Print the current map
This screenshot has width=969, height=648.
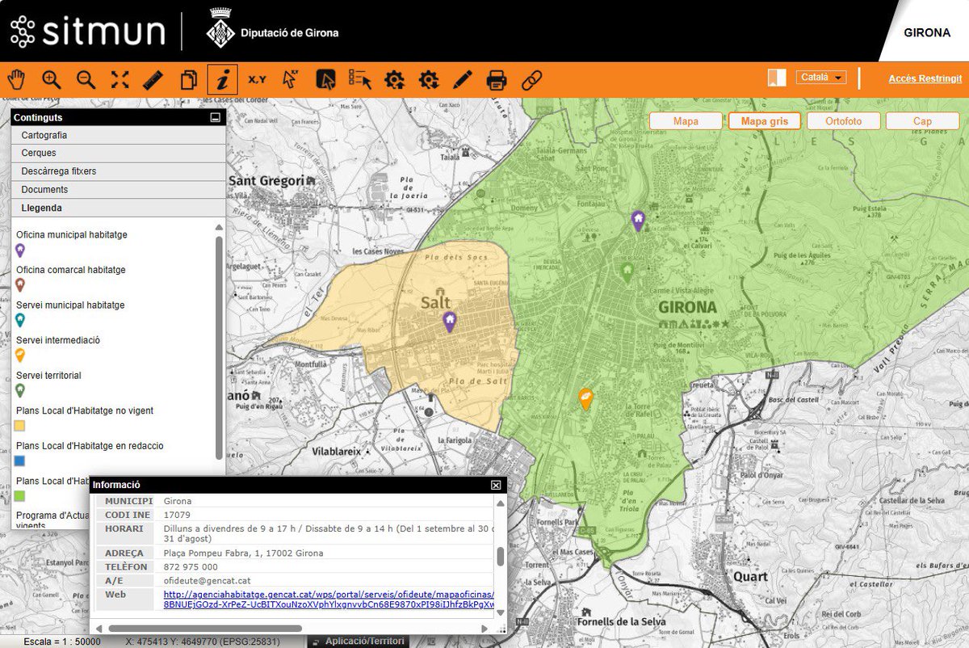pos(496,79)
